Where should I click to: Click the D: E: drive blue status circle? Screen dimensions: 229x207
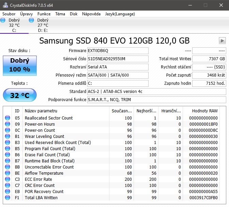(31, 20)
